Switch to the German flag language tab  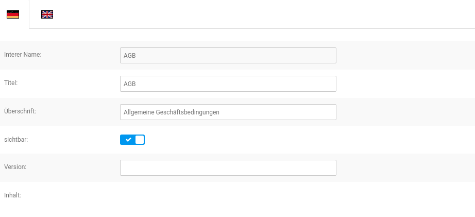coord(13,14)
